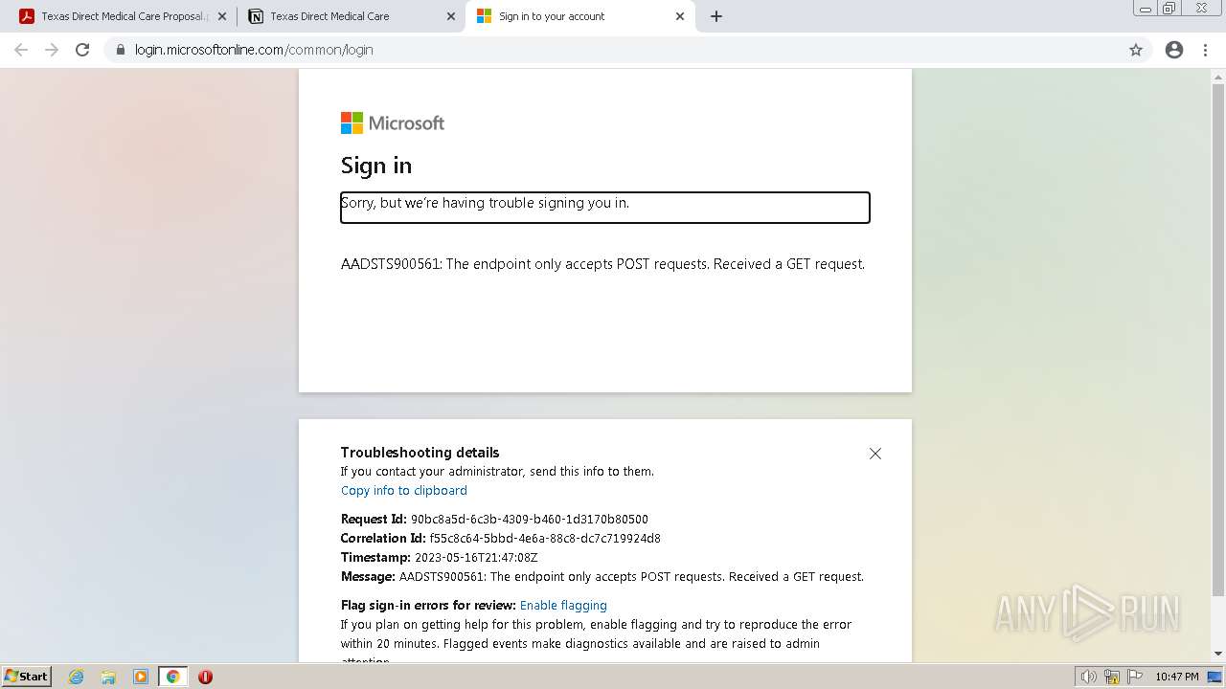Image resolution: width=1226 pixels, height=689 pixels.
Task: Select the Request Id value text
Action: (x=530, y=519)
